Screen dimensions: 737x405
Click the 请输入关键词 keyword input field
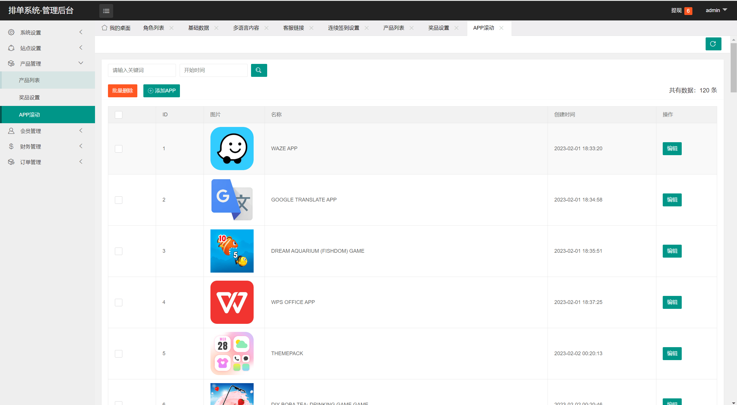coord(142,70)
